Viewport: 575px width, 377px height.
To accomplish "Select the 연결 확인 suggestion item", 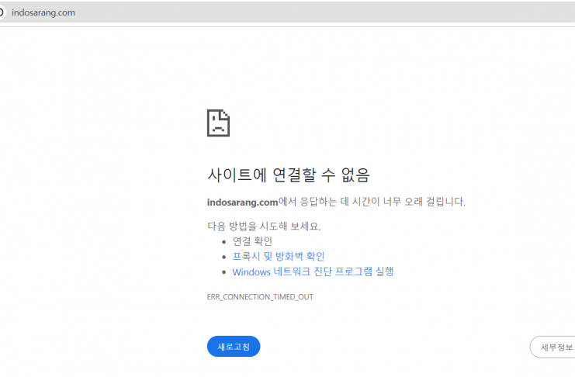I will pos(252,241).
